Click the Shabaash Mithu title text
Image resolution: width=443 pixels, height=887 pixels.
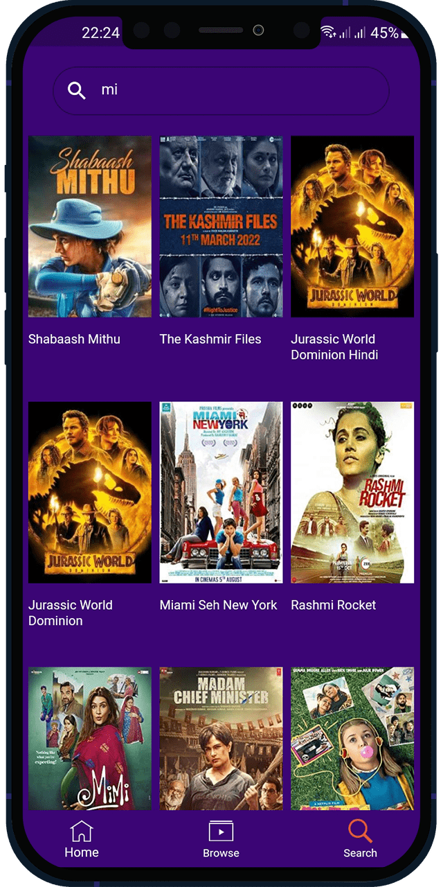(x=74, y=339)
